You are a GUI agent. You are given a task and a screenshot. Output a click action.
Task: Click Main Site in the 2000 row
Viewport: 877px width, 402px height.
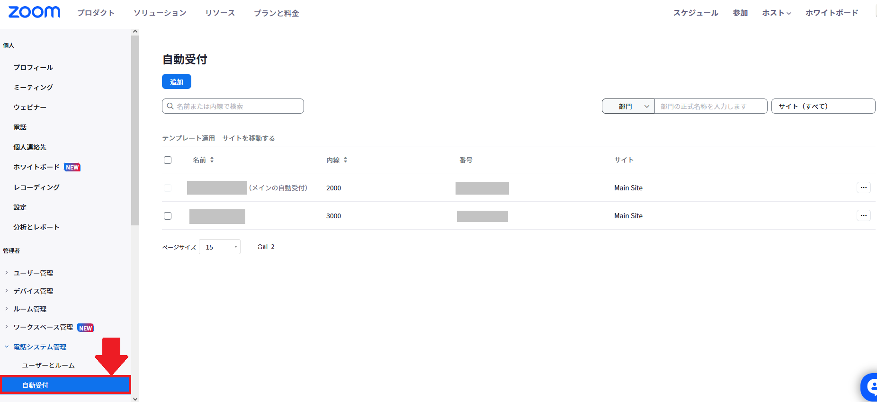[x=628, y=188]
